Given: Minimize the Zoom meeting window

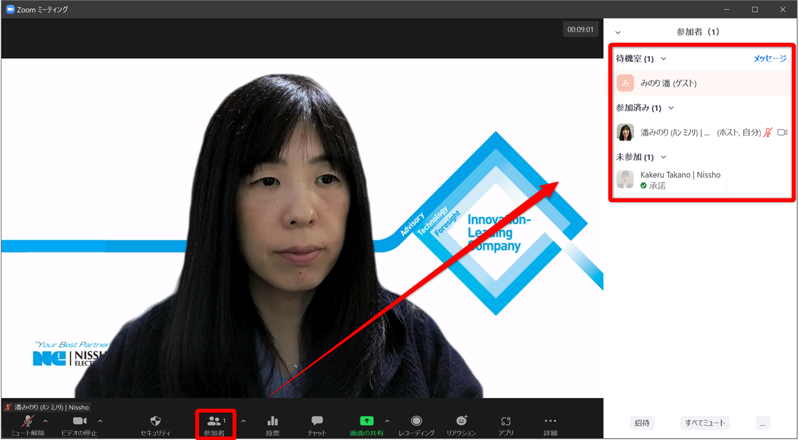Looking at the screenshot, I should tap(727, 10).
